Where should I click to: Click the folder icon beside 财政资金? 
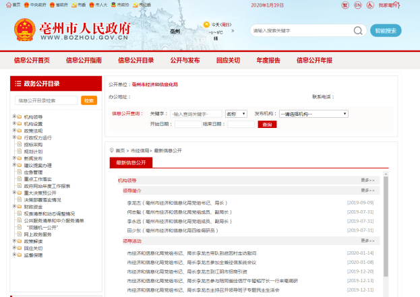(x=20, y=206)
